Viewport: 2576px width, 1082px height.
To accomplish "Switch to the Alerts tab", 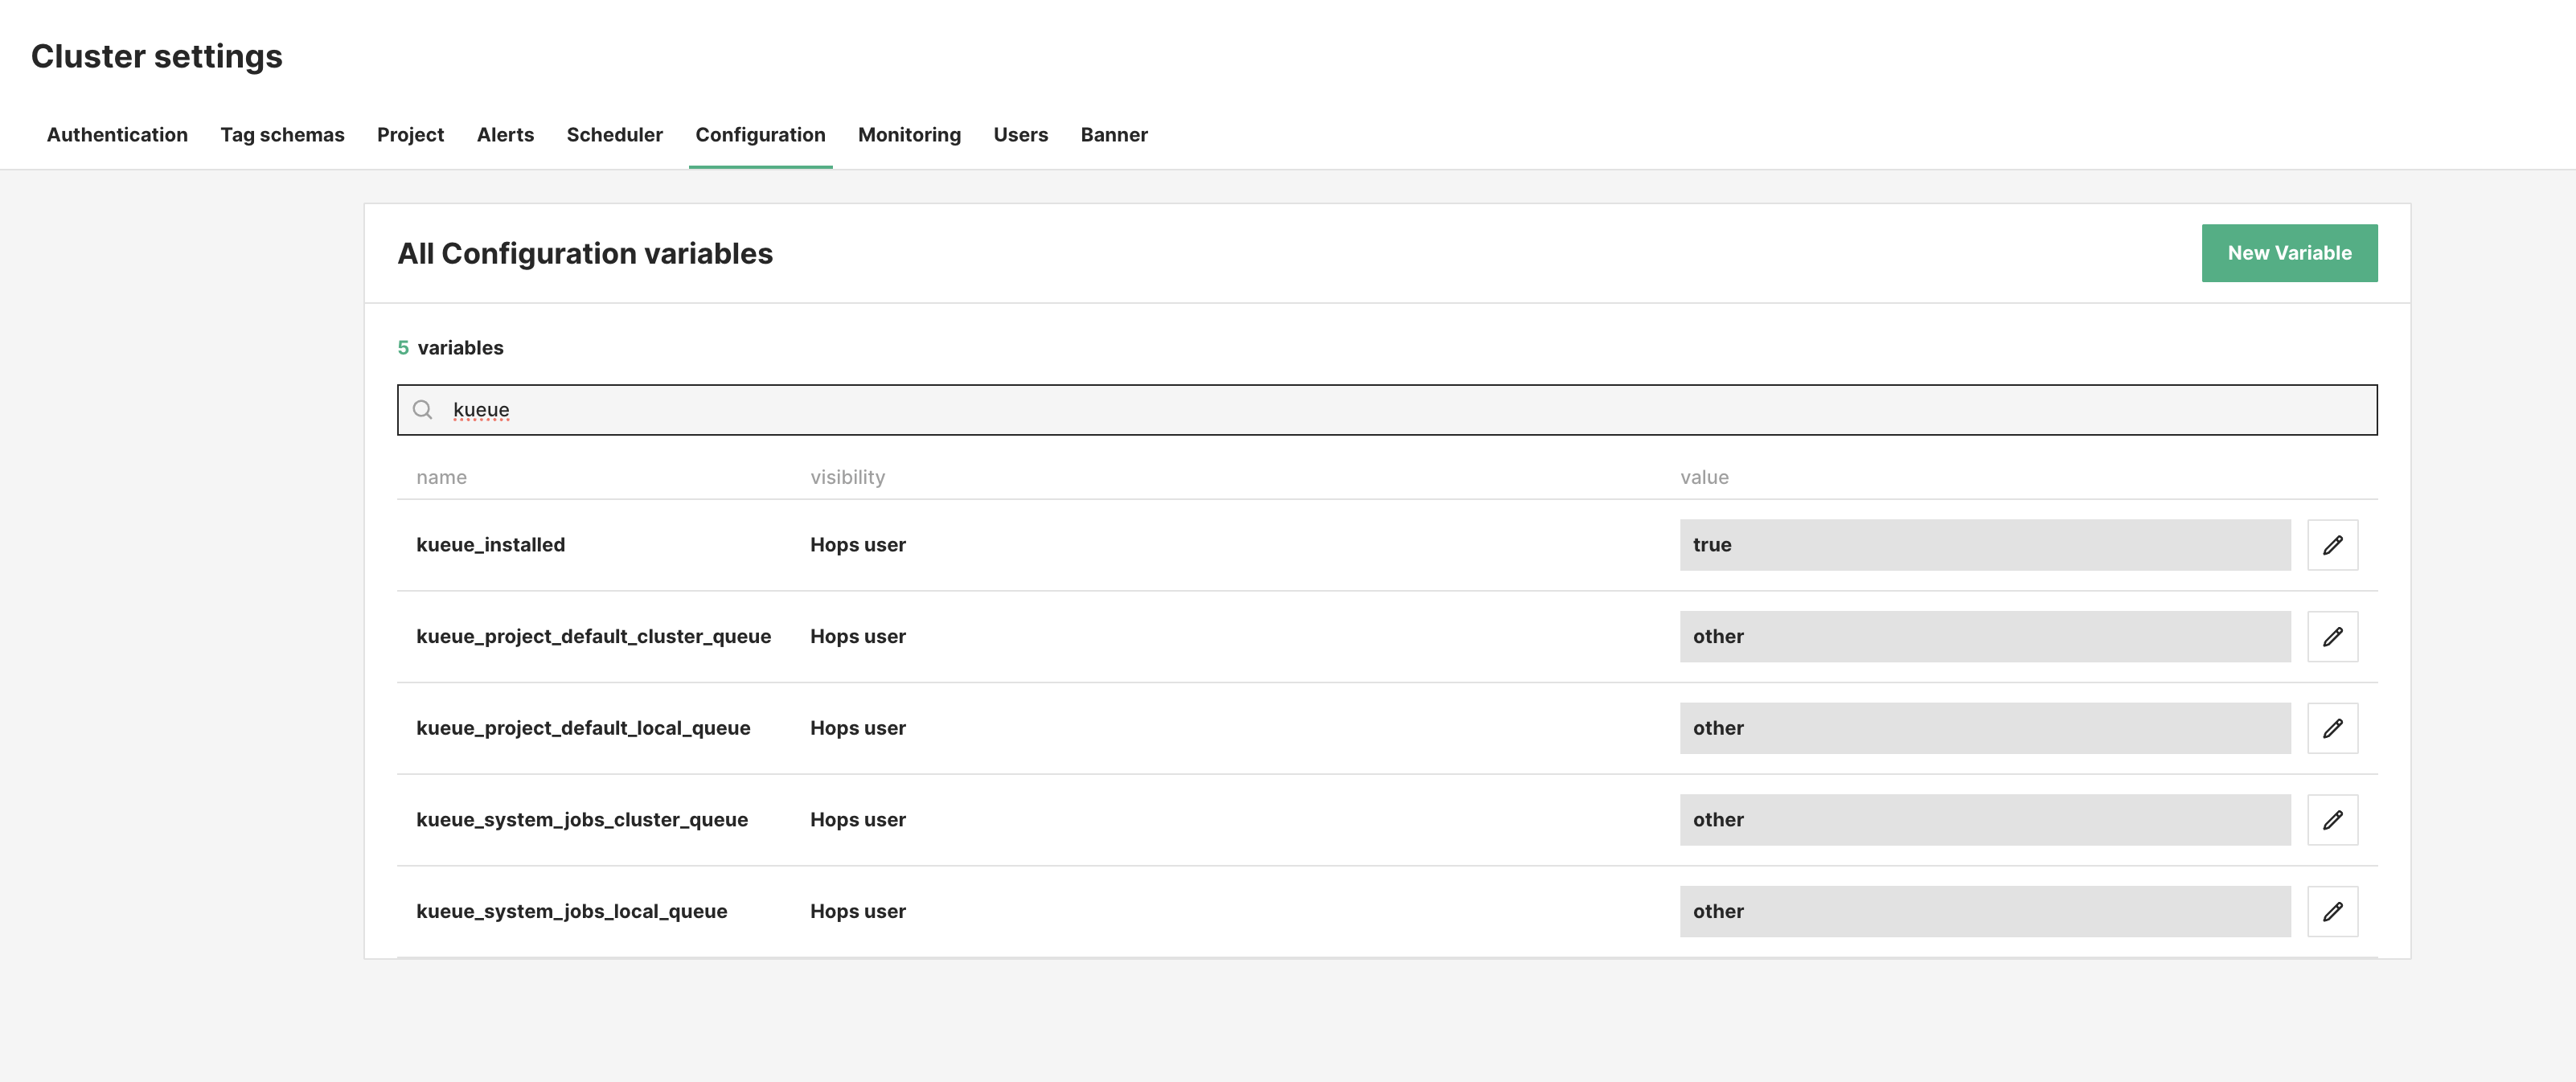I will pyautogui.click(x=505, y=134).
